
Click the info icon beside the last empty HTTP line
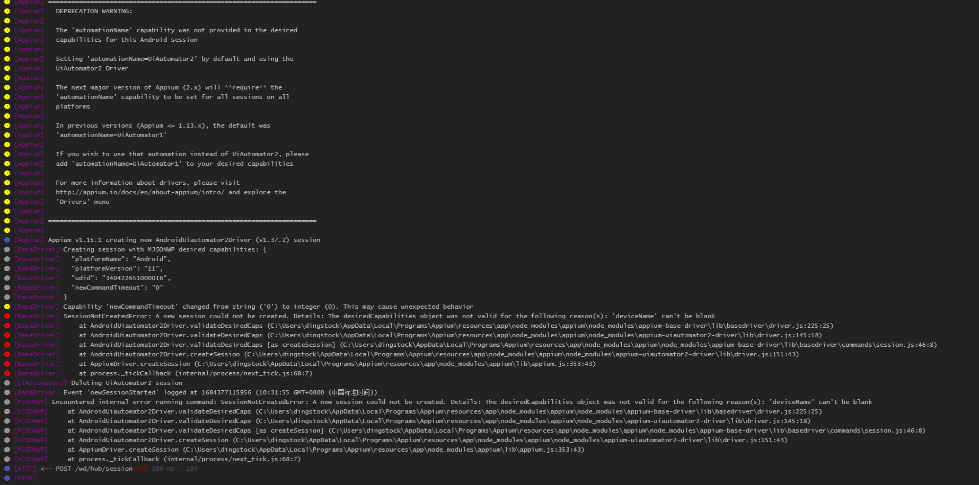click(x=7, y=478)
